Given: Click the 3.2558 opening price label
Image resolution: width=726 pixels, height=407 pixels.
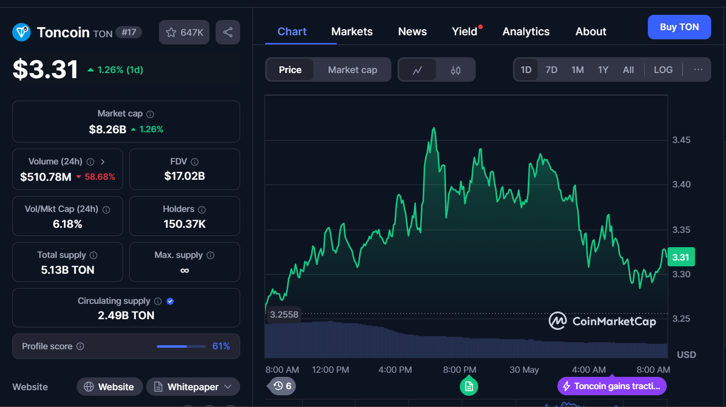Looking at the screenshot, I should 284,315.
